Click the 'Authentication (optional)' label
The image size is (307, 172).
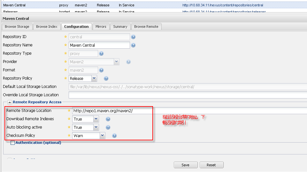pos(38,143)
